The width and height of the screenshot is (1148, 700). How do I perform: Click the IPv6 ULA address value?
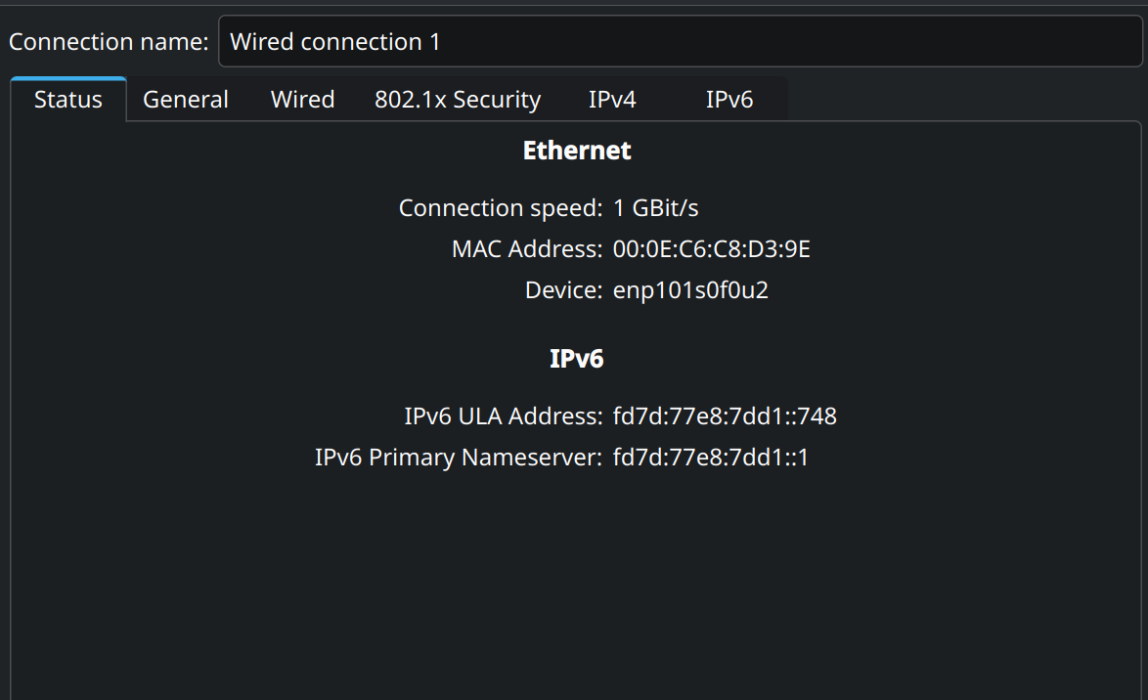[724, 416]
